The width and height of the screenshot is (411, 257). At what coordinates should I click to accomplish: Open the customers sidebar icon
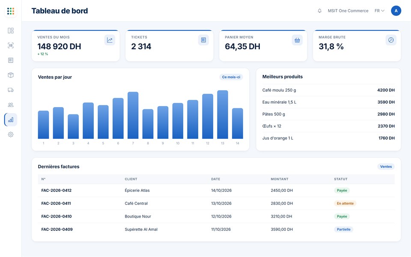tap(11, 105)
